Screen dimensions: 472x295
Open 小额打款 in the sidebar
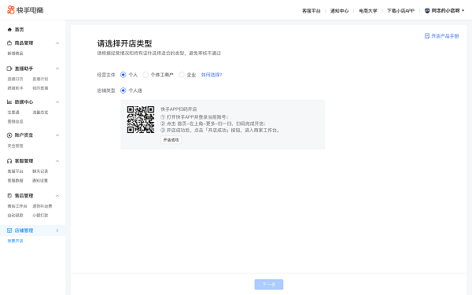(x=40, y=216)
